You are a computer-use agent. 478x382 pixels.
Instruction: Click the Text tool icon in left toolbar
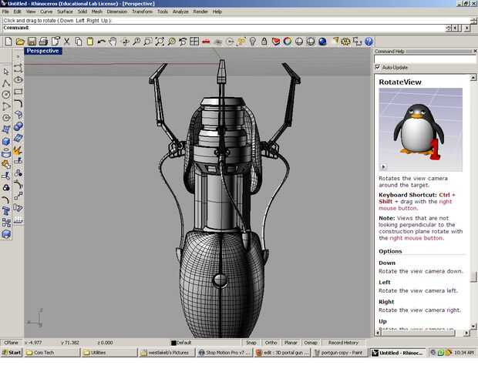(6, 210)
